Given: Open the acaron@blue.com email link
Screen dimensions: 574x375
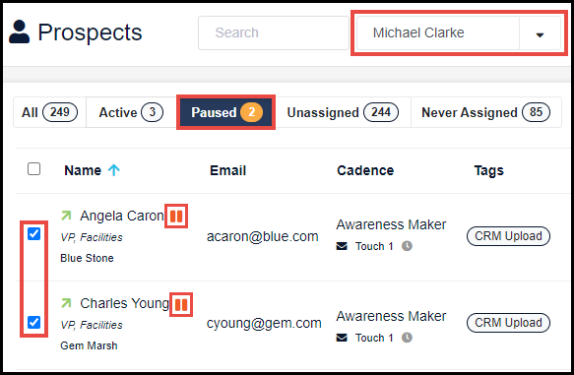Looking at the screenshot, I should 263,236.
